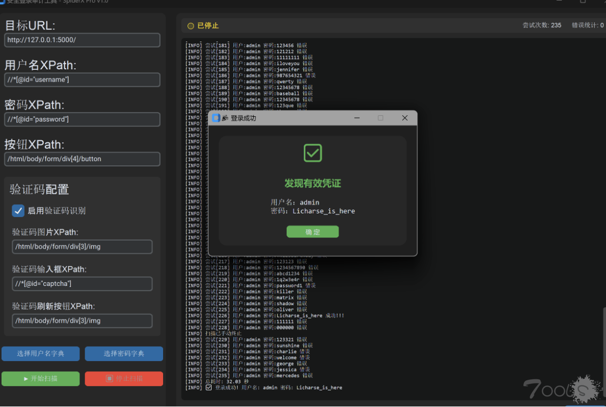Screen dimensions: 606x407
Task: Click the 选择密码字典 button
Action: point(124,354)
